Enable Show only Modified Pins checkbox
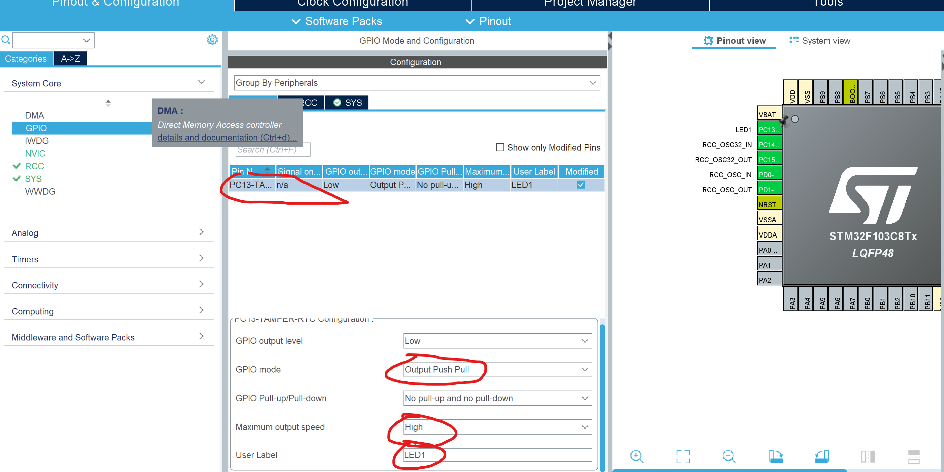Image resolution: width=944 pixels, height=472 pixels. click(x=500, y=148)
